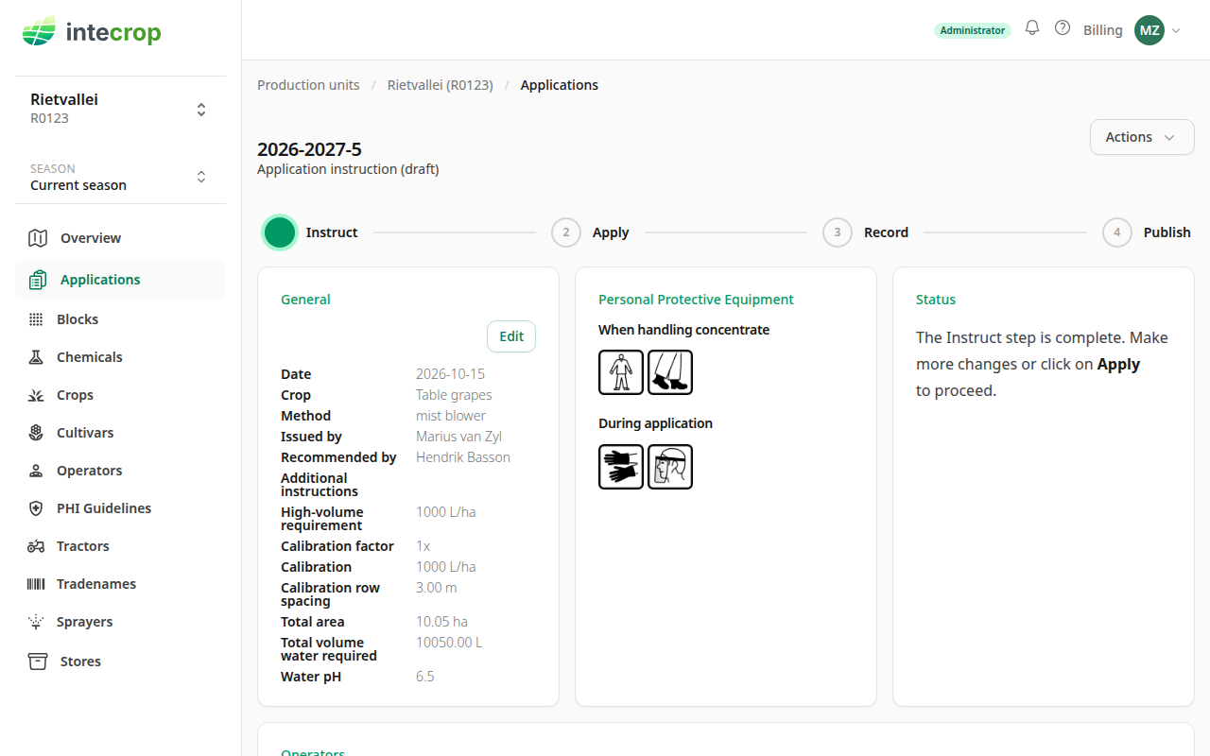Click the protective gloves PPE icon
This screenshot has width=1210, height=756.
tap(621, 467)
